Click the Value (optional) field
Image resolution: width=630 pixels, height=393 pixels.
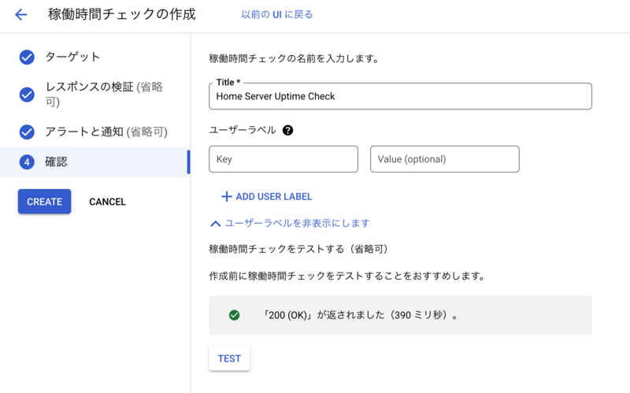444,159
